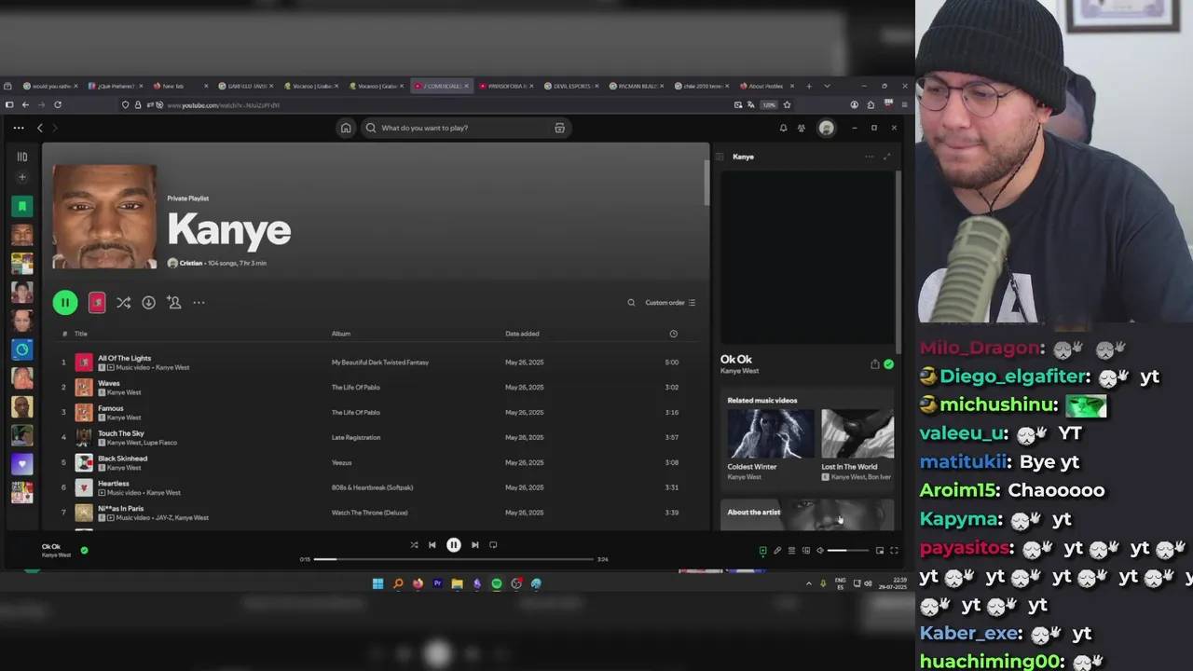Click the Kanye playlist cover image
1193x671 pixels.
[x=104, y=217]
